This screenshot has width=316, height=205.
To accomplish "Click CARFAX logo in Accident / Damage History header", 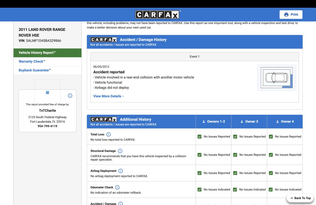I will tap(104, 39).
